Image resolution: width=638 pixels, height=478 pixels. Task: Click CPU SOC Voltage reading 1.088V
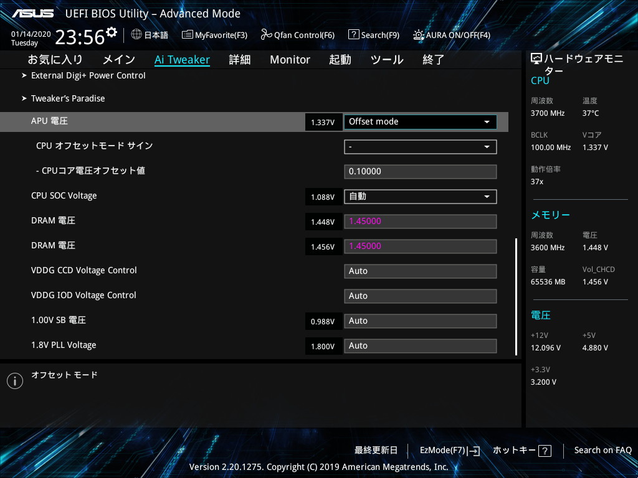click(323, 197)
